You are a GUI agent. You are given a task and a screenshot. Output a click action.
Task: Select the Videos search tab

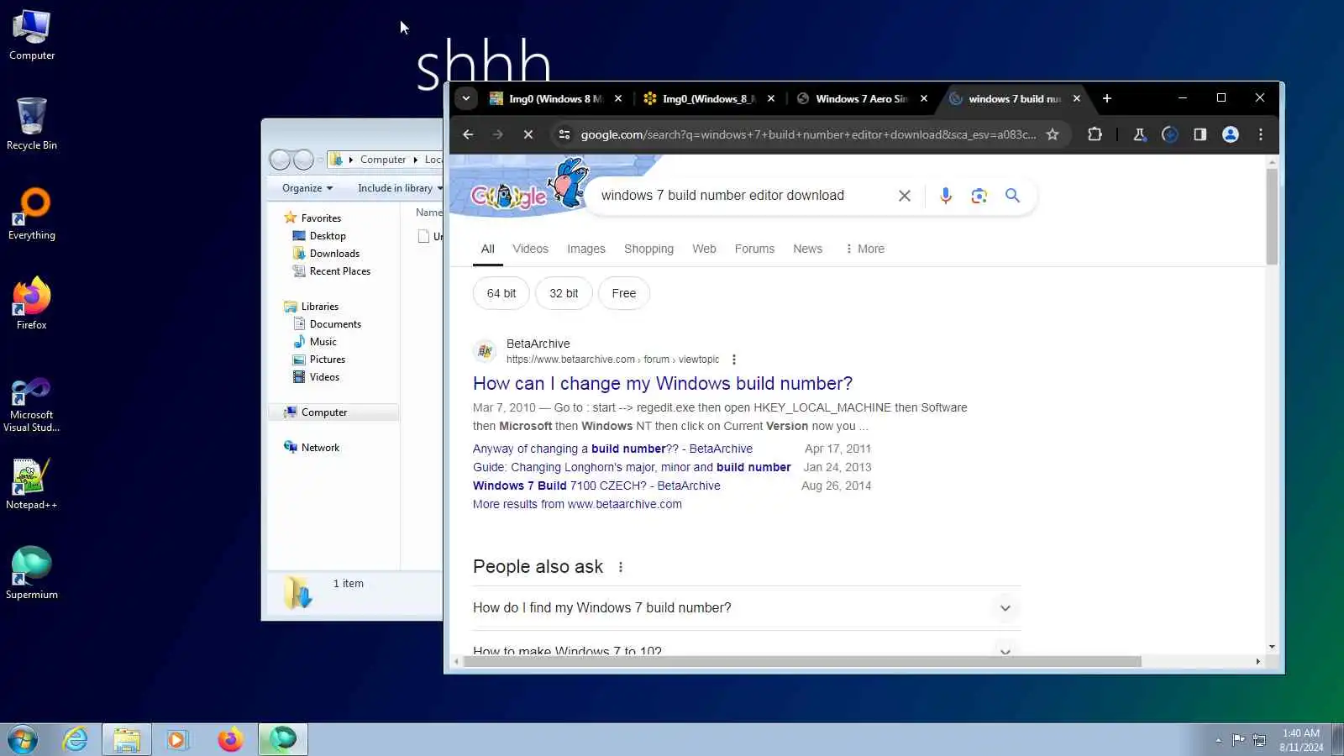(x=530, y=249)
